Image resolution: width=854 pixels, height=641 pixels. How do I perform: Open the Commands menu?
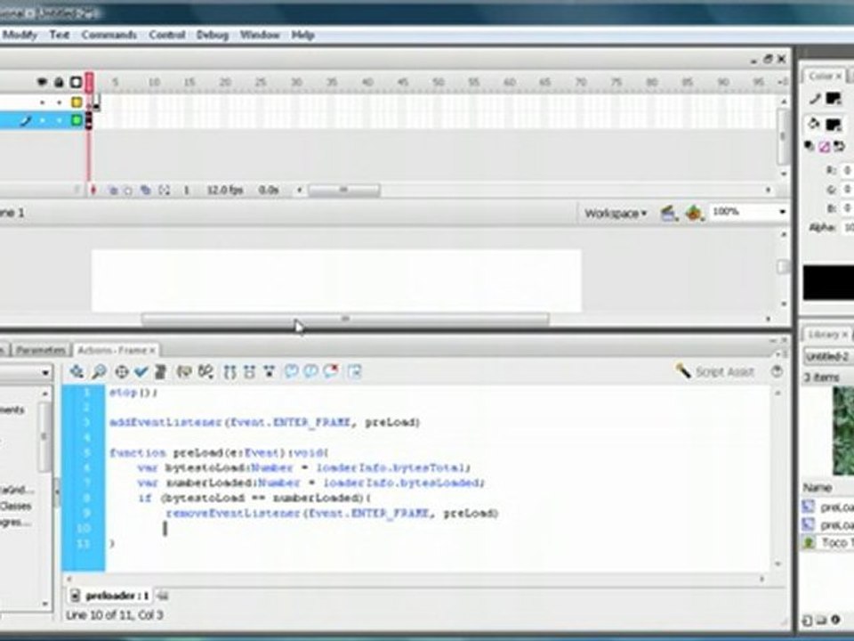(109, 35)
